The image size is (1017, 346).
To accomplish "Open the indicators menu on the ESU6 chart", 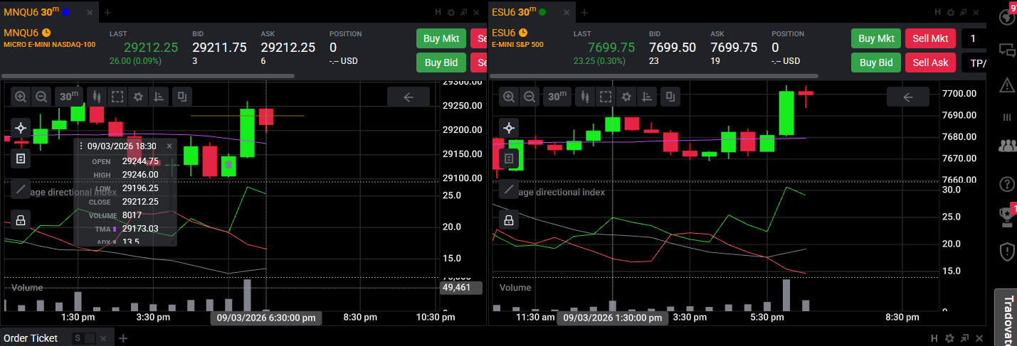I will (648, 97).
